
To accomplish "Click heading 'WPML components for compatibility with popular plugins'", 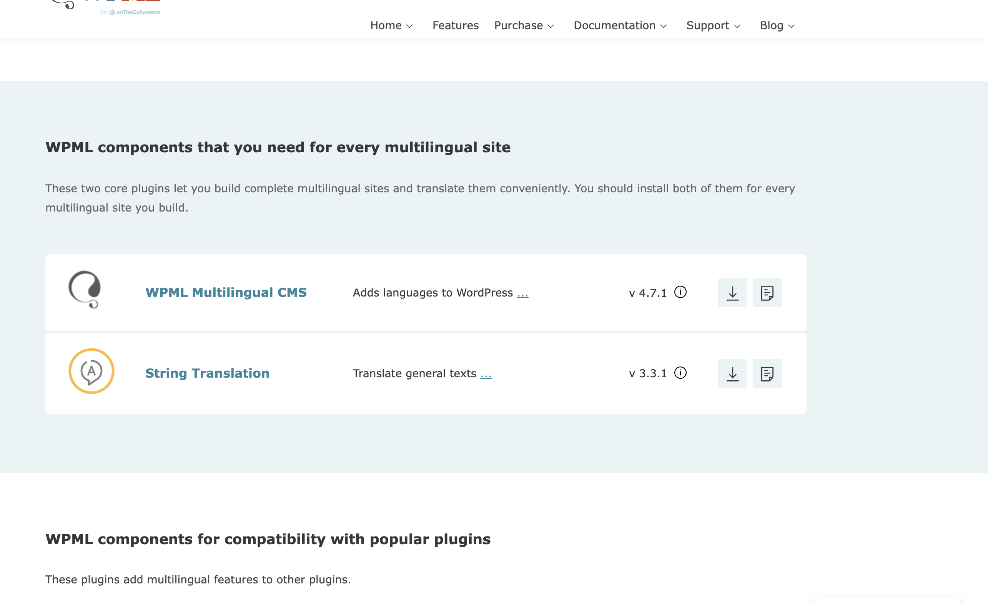I will click(268, 539).
